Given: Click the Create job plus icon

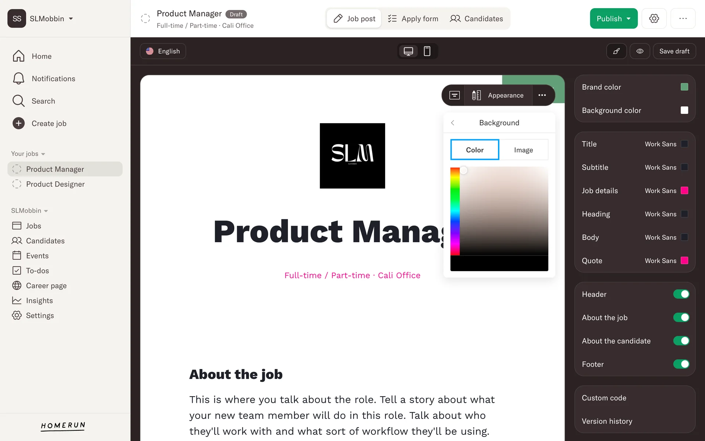Looking at the screenshot, I should 18,123.
